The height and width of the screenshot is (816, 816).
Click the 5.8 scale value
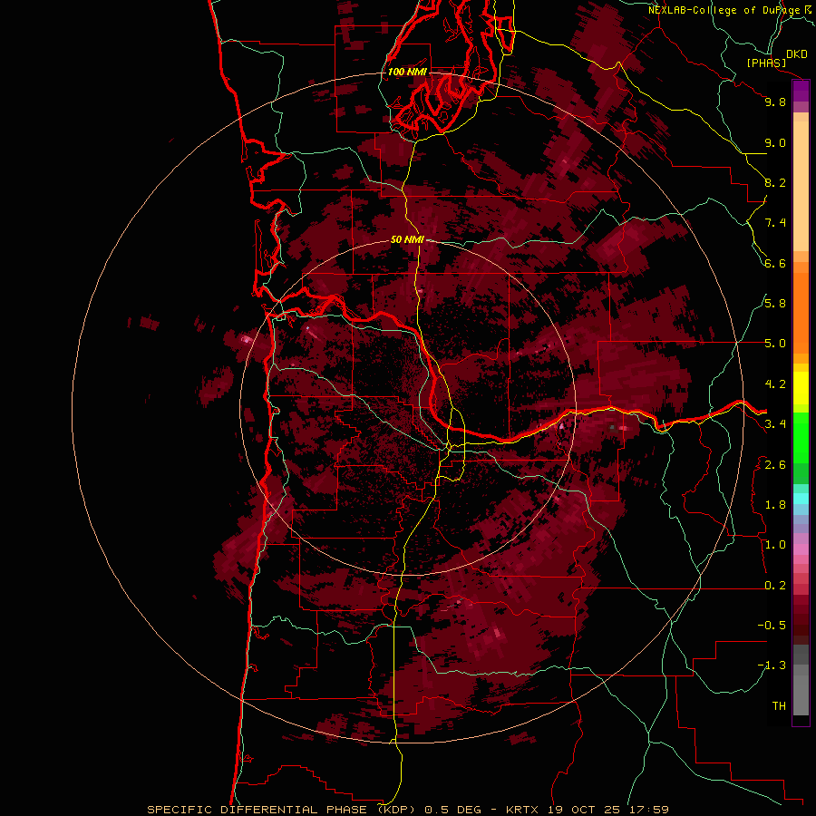click(x=775, y=304)
